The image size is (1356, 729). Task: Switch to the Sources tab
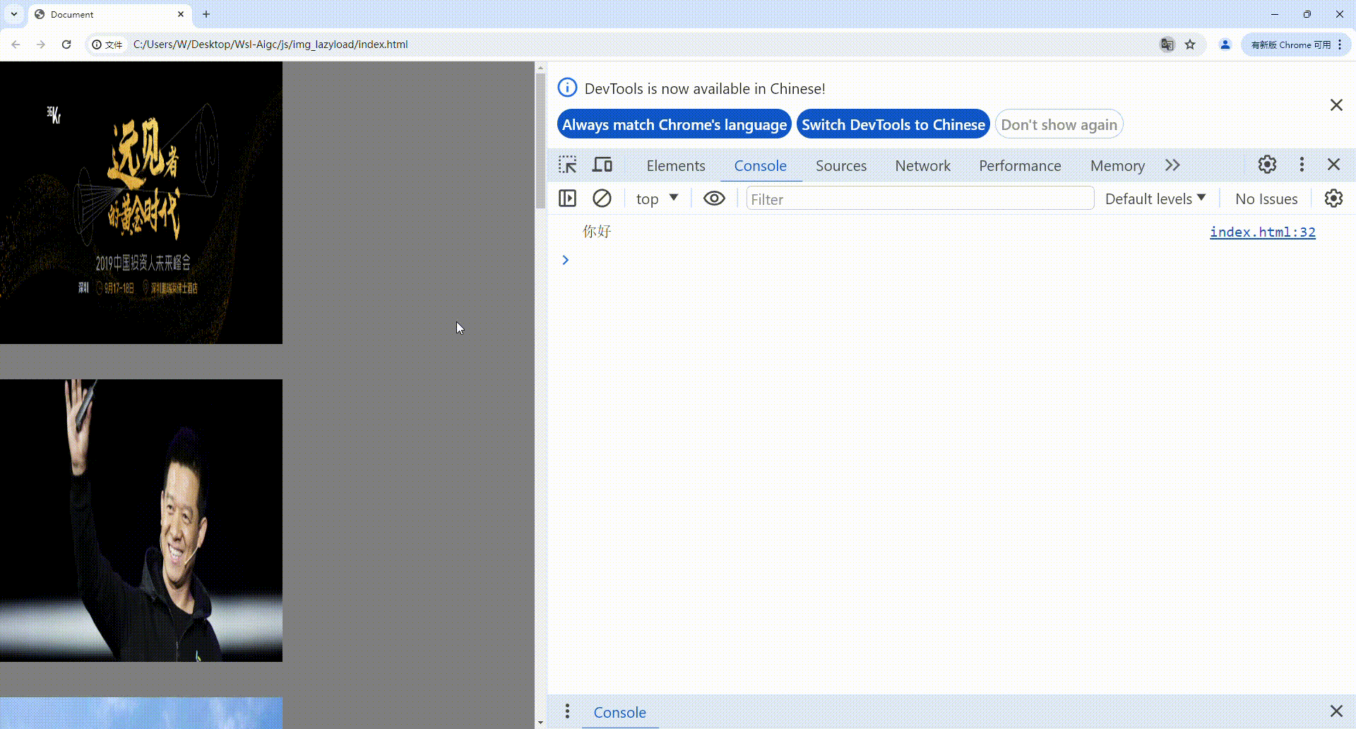(x=841, y=165)
